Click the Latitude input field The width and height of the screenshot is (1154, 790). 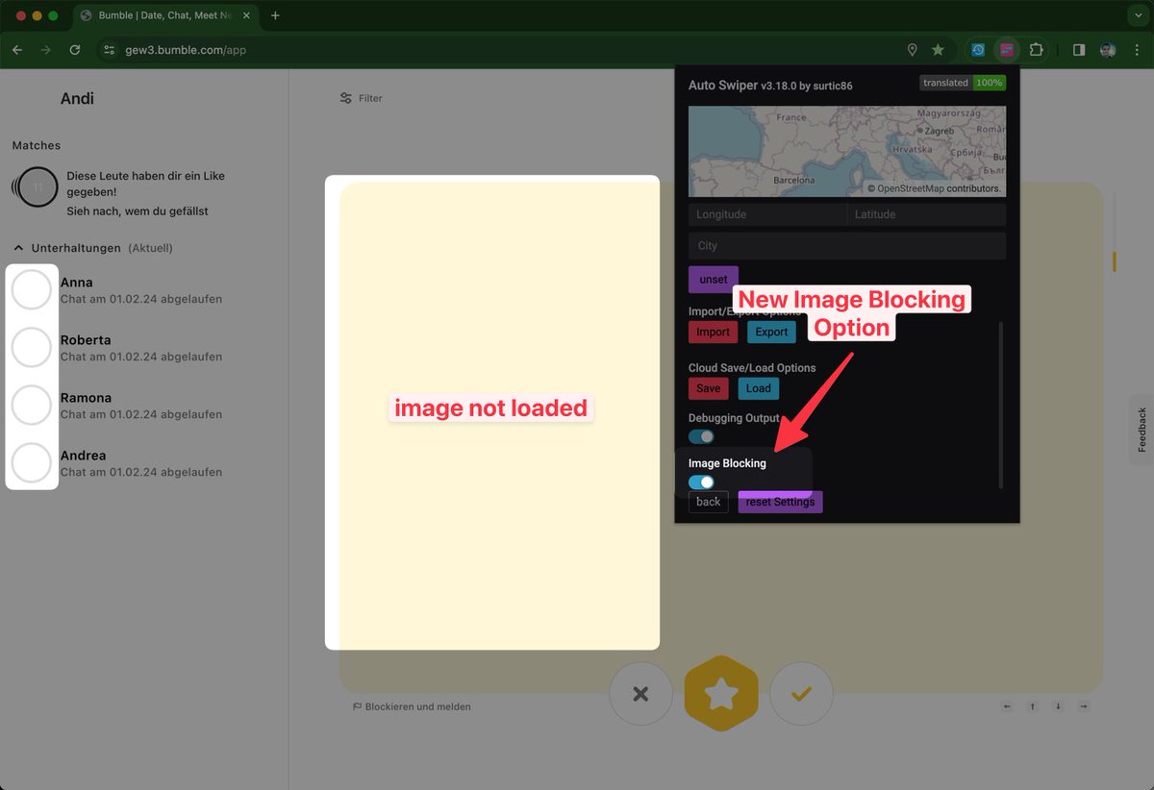click(926, 214)
